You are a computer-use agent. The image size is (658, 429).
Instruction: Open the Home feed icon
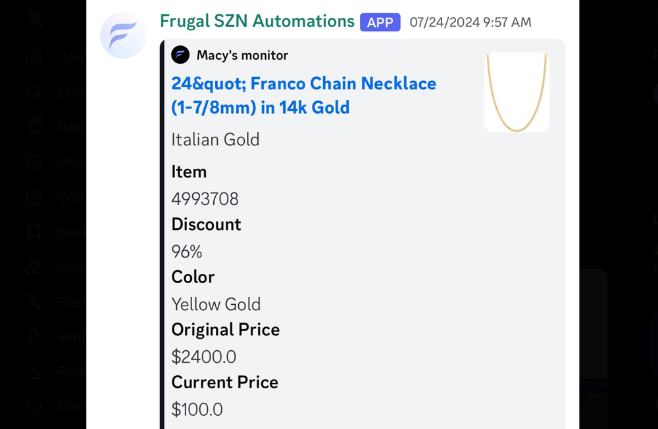tap(33, 56)
